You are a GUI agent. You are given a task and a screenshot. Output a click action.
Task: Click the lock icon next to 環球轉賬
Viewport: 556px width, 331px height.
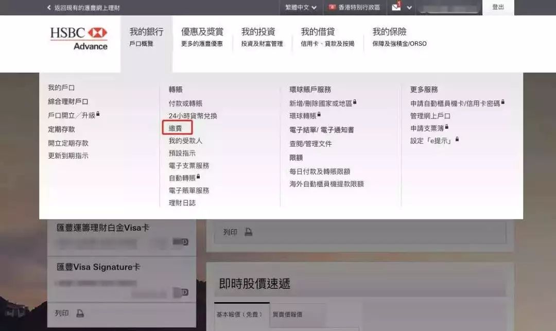click(x=319, y=114)
